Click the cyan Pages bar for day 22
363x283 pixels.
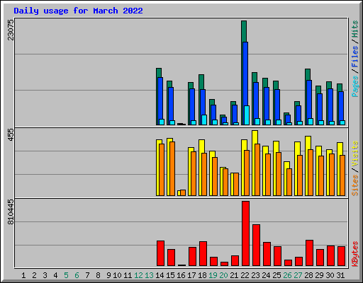[x=247, y=115]
